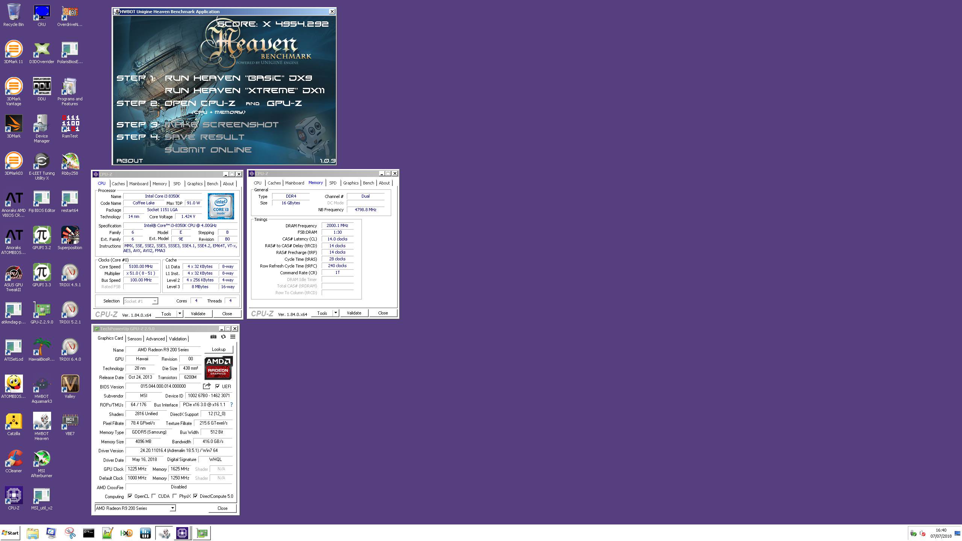Click Submit Online in HWBOT Heaven

[208, 150]
